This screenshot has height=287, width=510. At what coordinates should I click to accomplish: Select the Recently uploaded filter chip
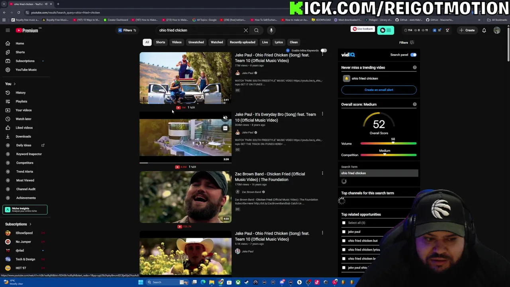[x=242, y=42]
